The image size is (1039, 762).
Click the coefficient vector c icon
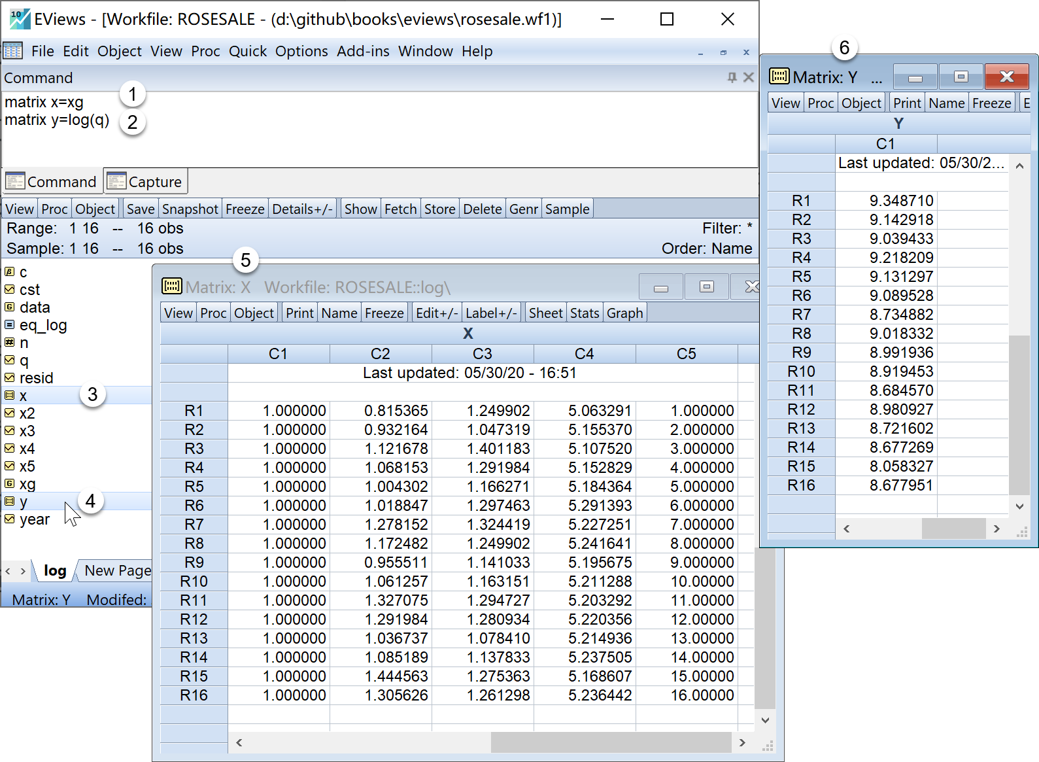(x=10, y=271)
